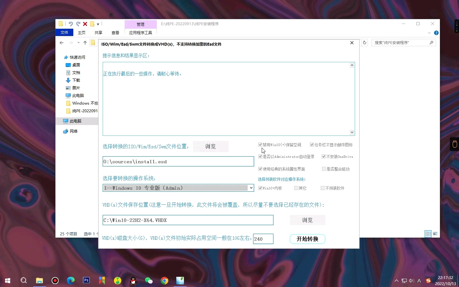Switch Explorer to details view icon
459x287 pixels.
pos(428,234)
